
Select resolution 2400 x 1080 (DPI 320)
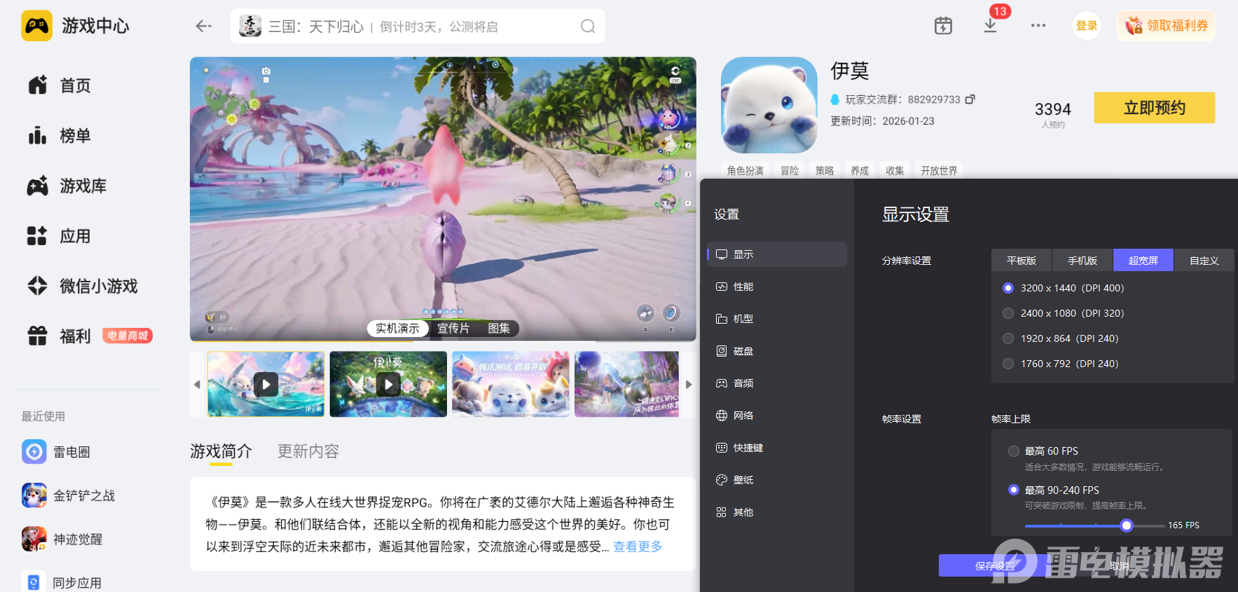tap(1008, 313)
